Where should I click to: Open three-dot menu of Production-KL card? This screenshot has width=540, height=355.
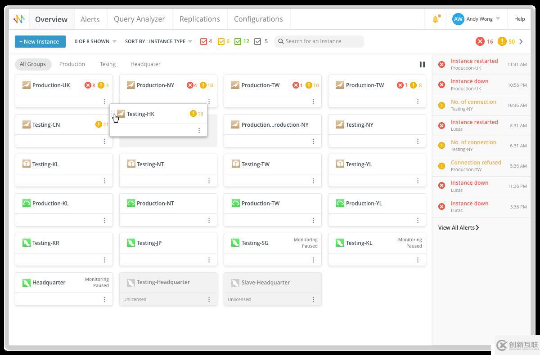click(104, 220)
